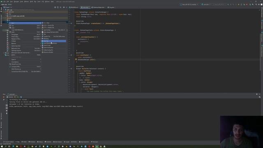Click locate-opened-file target icon in Project panel
This screenshot has height=148, width=263.
pos(55,7)
